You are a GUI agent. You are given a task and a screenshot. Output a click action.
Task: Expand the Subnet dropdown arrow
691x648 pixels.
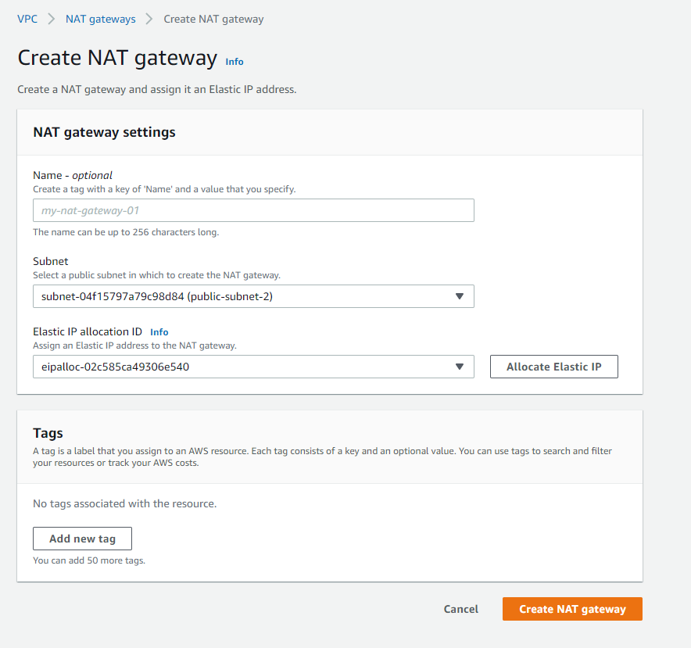coord(459,296)
